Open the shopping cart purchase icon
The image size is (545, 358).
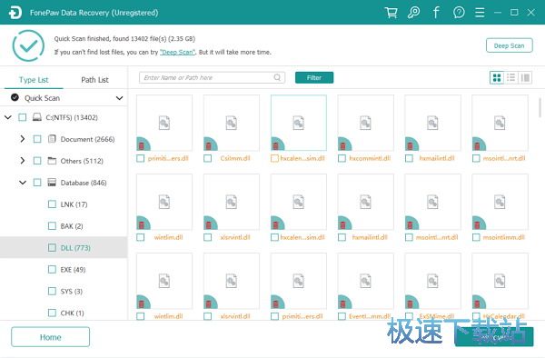pyautogui.click(x=391, y=13)
